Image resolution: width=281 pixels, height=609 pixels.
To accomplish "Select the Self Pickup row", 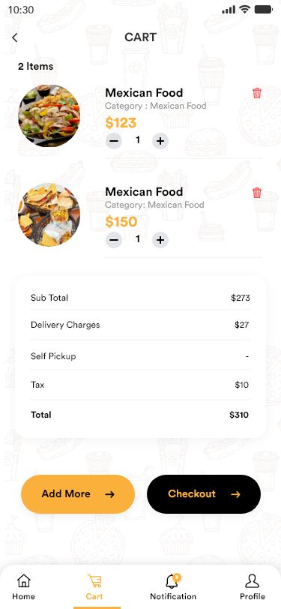I will (141, 356).
